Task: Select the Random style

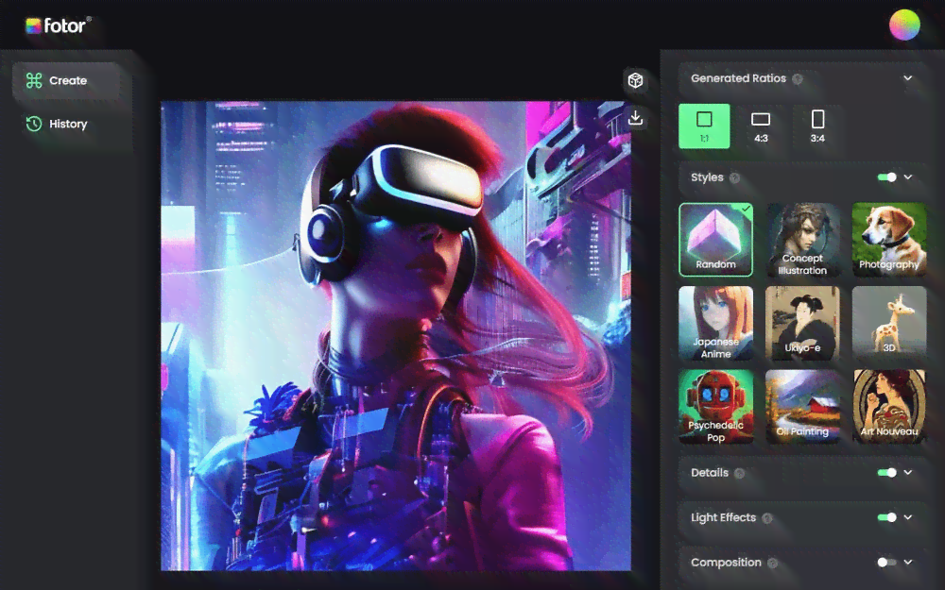Action: 716,240
